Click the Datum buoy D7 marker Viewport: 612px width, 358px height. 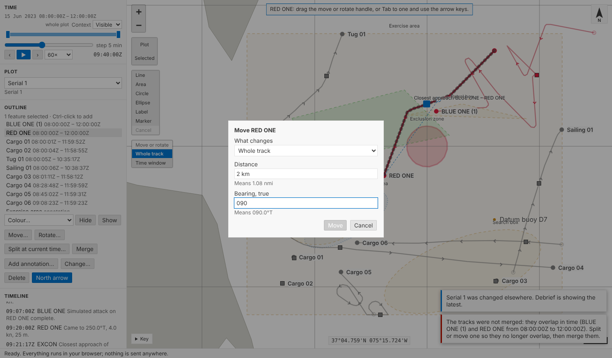coord(494,220)
